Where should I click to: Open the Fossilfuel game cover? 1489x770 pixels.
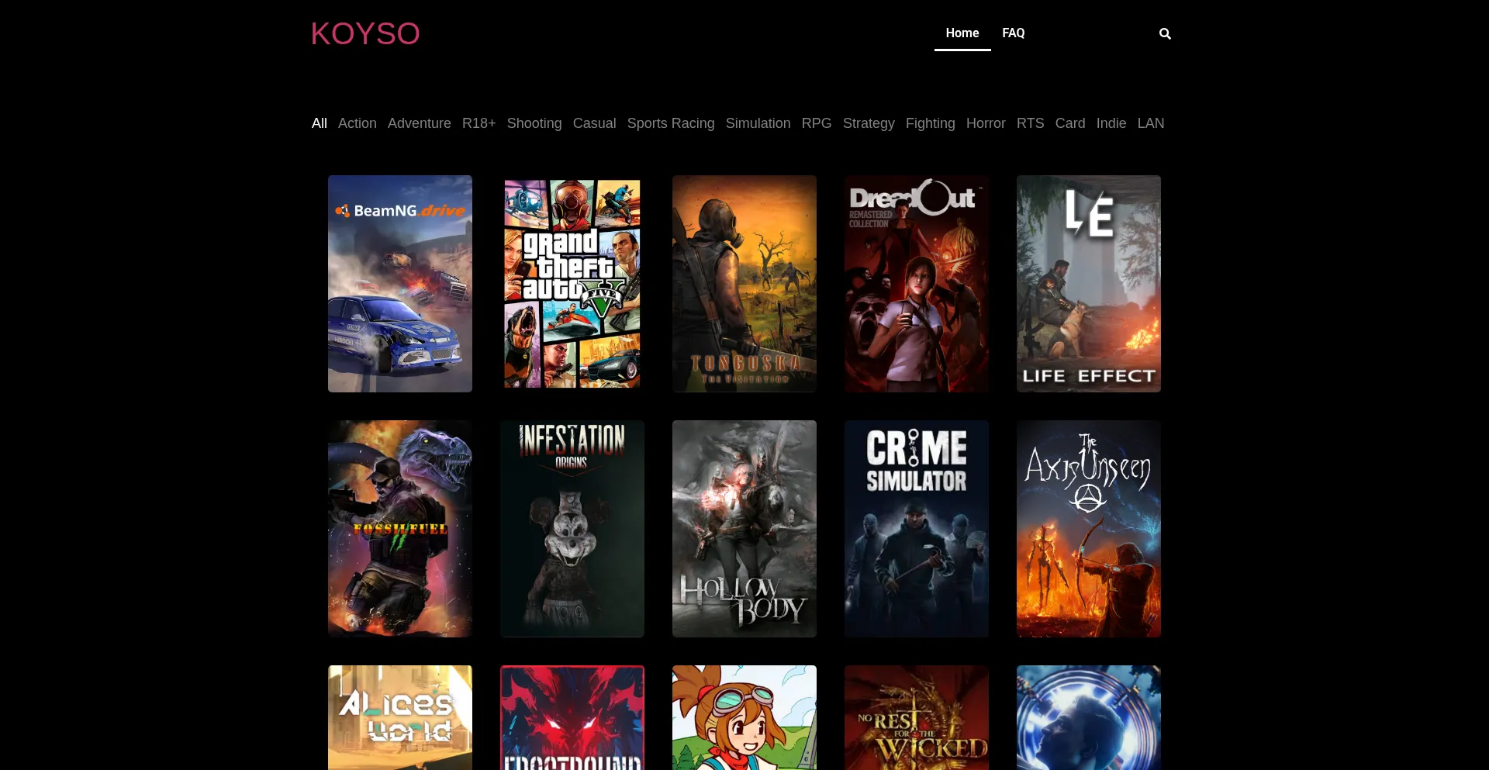tap(400, 529)
